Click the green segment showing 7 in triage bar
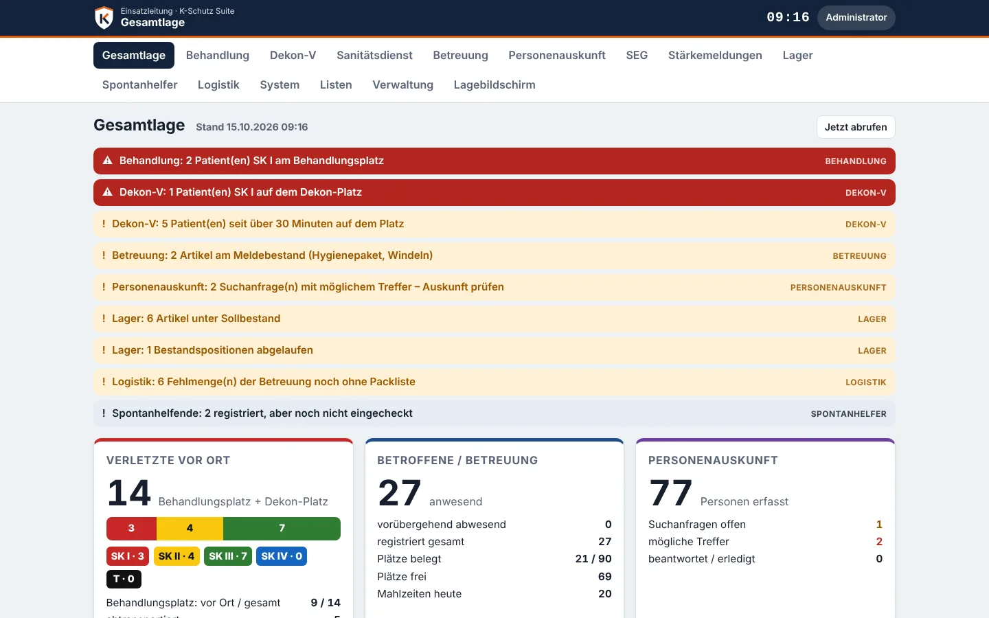 (x=282, y=529)
